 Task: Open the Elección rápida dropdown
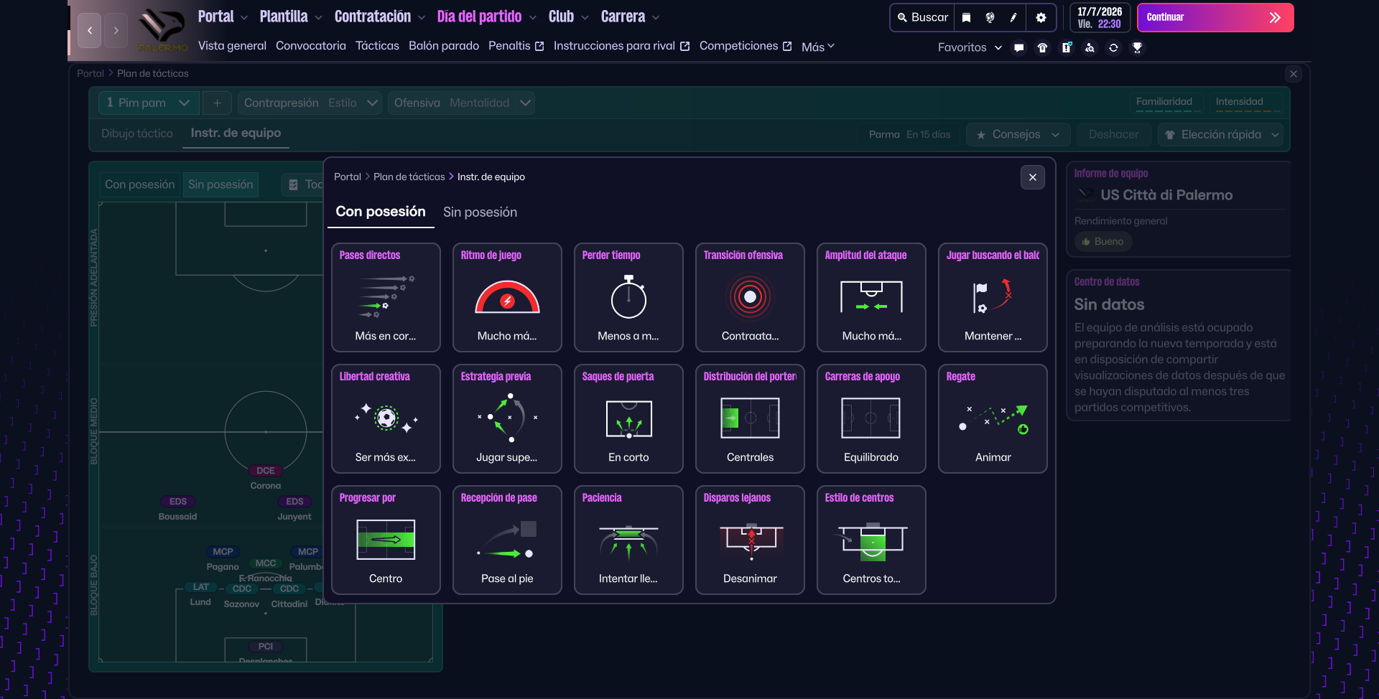click(1222, 135)
